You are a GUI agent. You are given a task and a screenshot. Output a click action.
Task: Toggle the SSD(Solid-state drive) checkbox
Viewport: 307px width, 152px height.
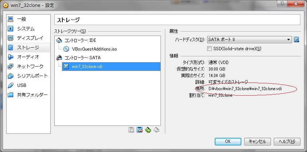(x=210, y=49)
